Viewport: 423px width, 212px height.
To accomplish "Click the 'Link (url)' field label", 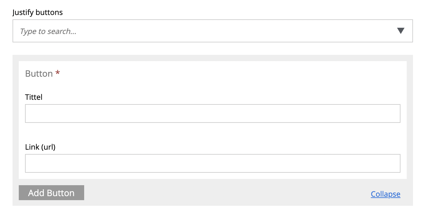I will (40, 147).
